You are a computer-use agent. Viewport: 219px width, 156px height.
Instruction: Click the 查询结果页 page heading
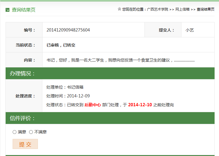pyautogui.click(x=23, y=10)
